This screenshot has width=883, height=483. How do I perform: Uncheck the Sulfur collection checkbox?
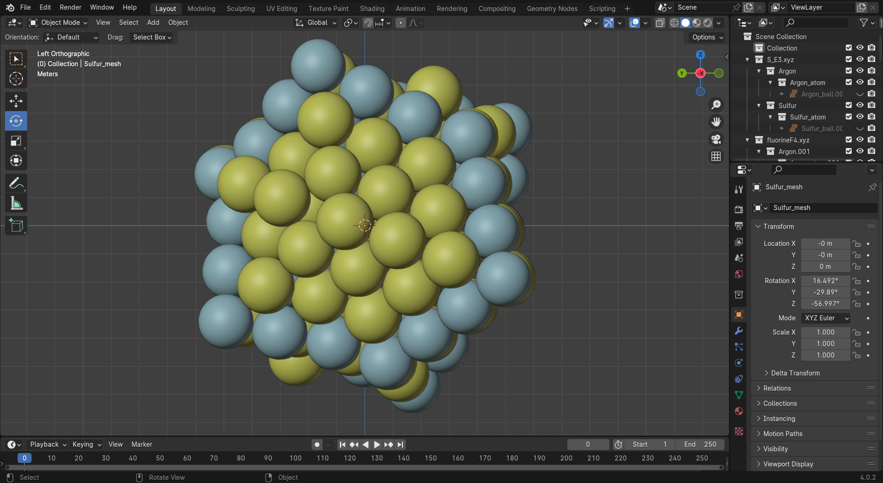click(x=849, y=105)
